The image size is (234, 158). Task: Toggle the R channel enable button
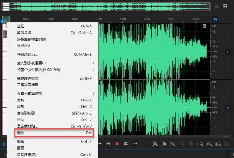pyautogui.click(x=228, y=108)
